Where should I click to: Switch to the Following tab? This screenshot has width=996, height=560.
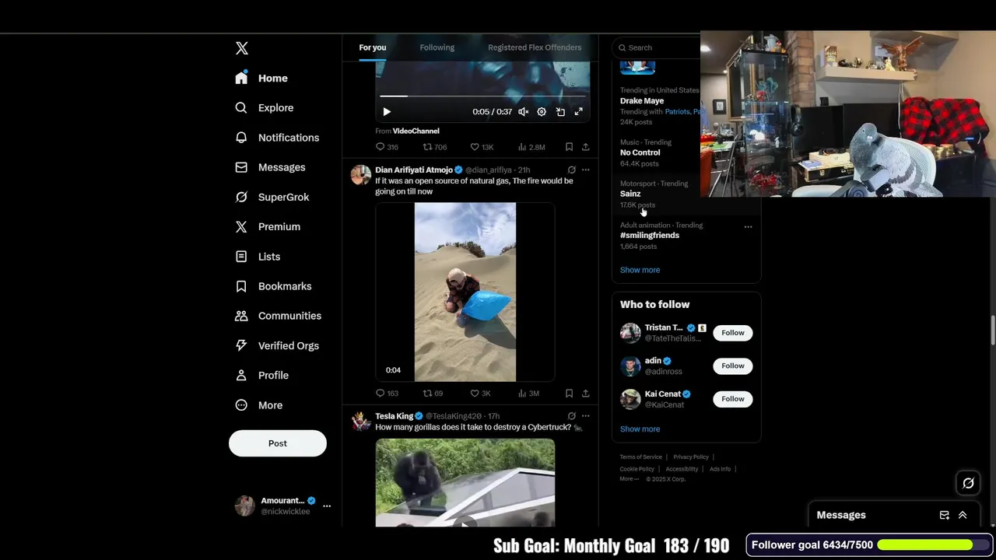pos(437,47)
